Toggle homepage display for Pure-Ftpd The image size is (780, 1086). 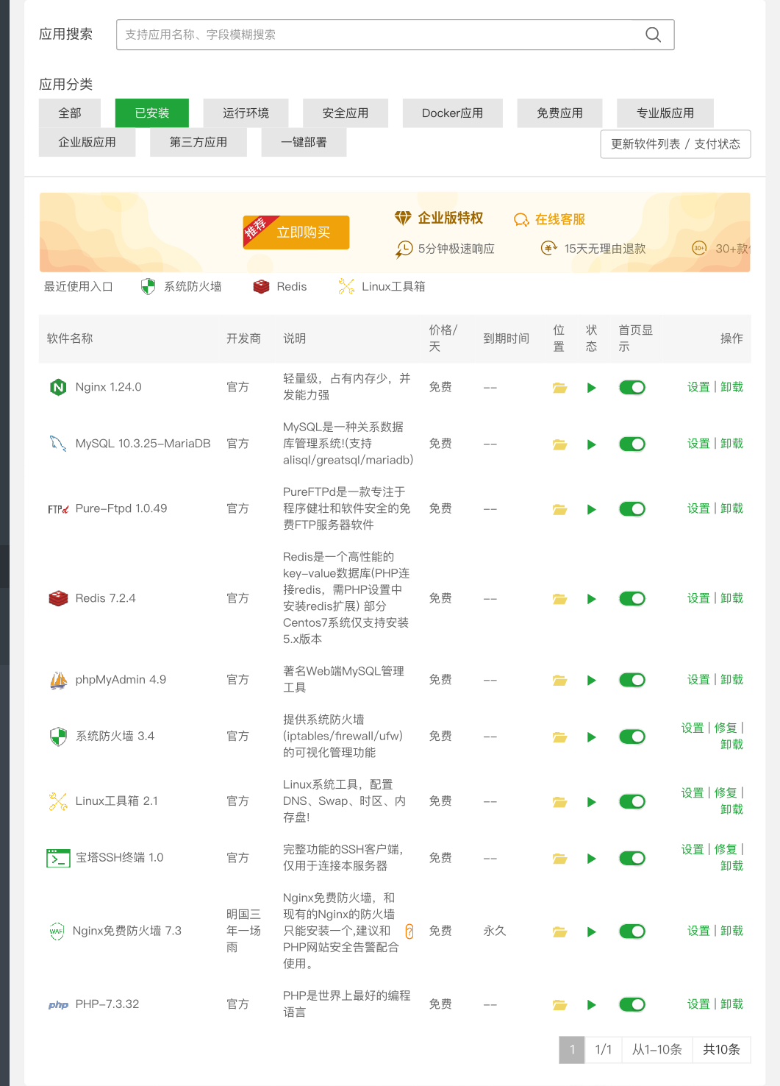pyautogui.click(x=632, y=508)
